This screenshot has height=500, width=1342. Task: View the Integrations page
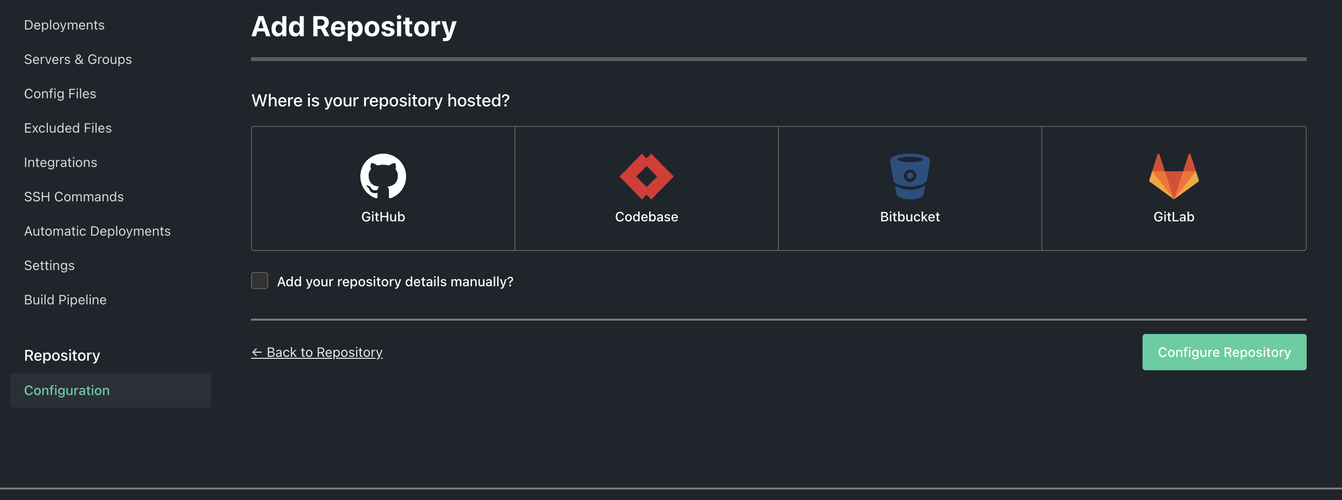pos(61,162)
